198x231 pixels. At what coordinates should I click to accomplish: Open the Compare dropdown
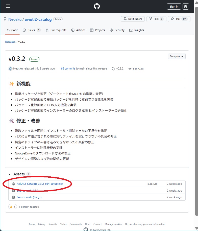coord(177,56)
